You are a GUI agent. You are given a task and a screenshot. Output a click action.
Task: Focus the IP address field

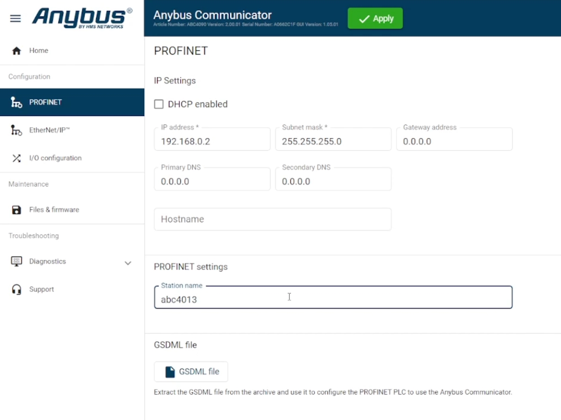tap(212, 139)
